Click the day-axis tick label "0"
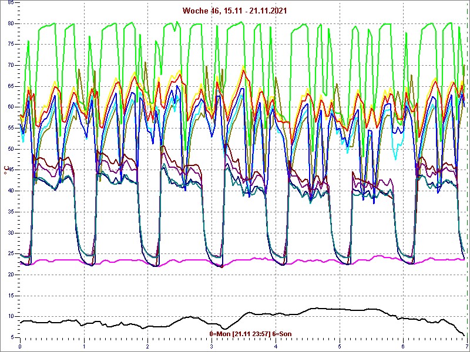470x352 pixels. pos(20,347)
